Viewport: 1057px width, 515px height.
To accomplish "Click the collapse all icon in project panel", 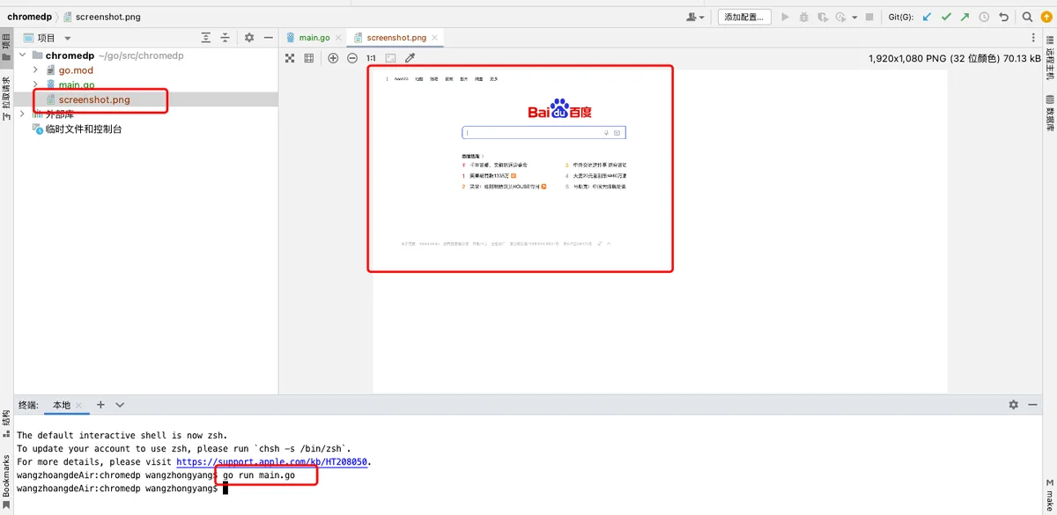I will click(x=225, y=38).
